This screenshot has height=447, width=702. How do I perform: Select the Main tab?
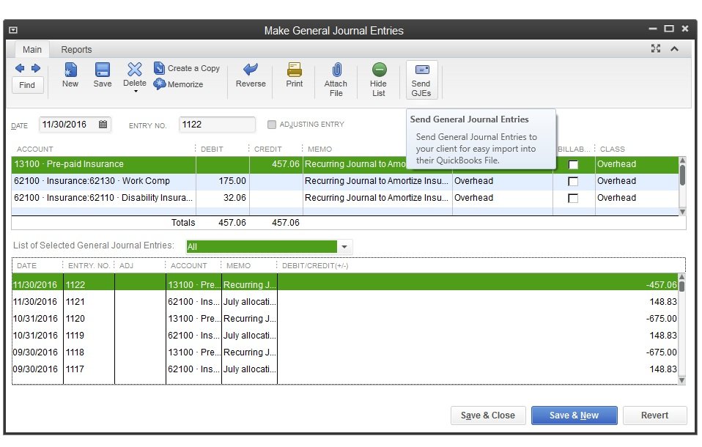(32, 50)
